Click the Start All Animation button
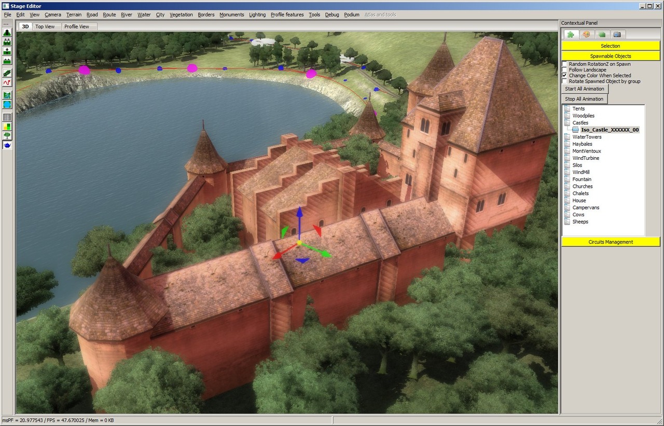 coord(584,89)
